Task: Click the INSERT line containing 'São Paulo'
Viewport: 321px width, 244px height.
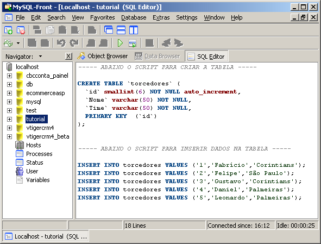Action: pos(186,173)
